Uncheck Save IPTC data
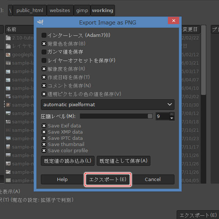 click(x=44, y=138)
